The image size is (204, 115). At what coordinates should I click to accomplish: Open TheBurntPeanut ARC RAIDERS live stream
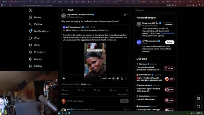click(149, 79)
